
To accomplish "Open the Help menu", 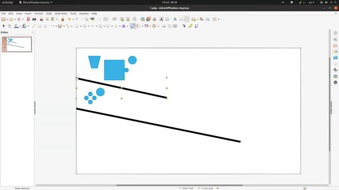I will point(94,13).
